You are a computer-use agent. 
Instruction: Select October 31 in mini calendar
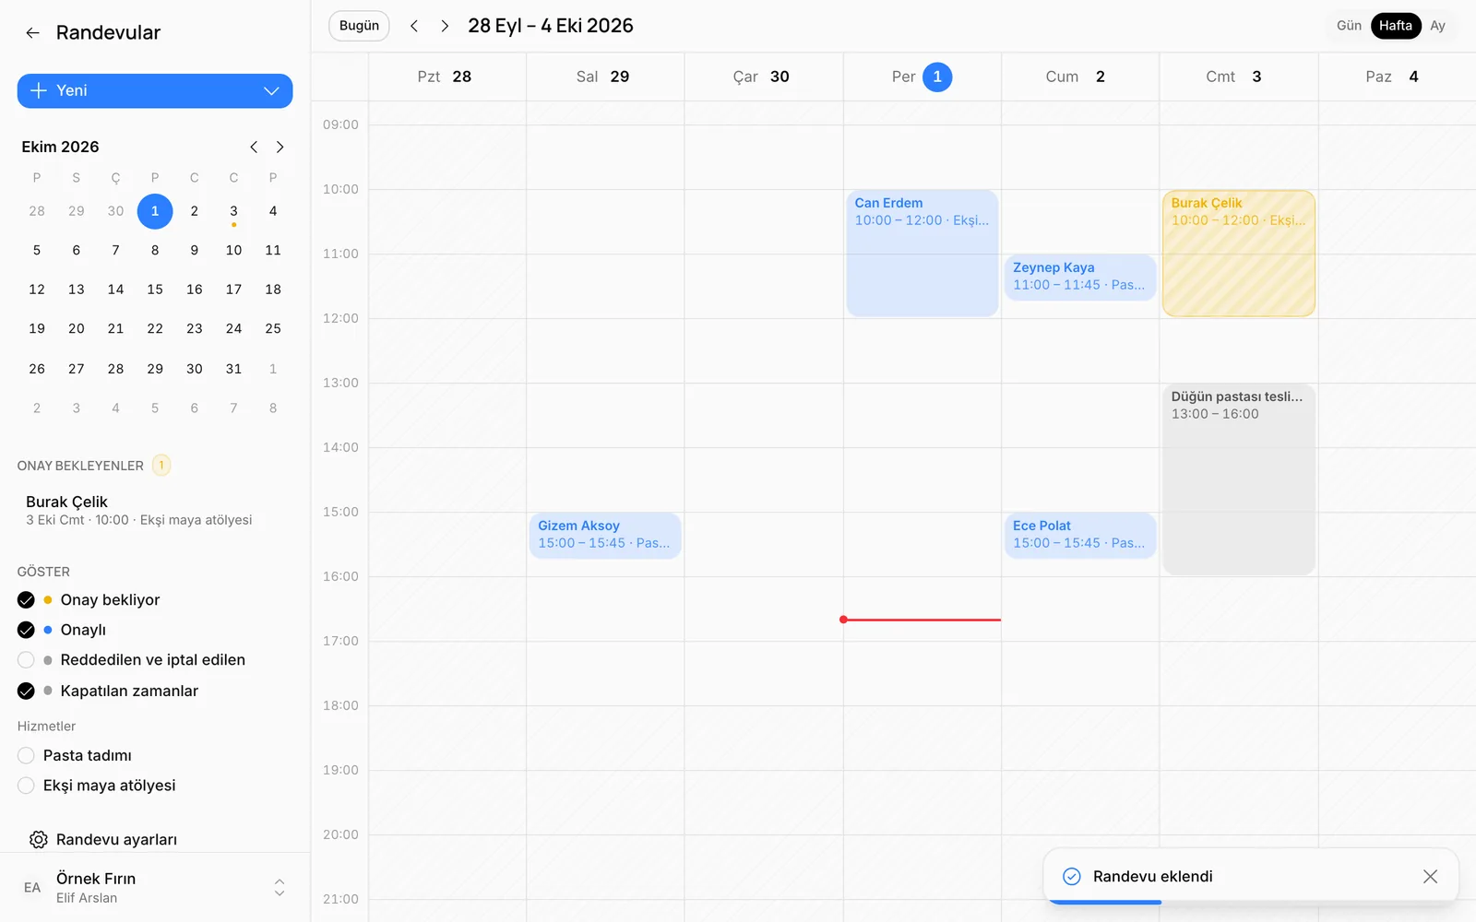[x=233, y=369]
